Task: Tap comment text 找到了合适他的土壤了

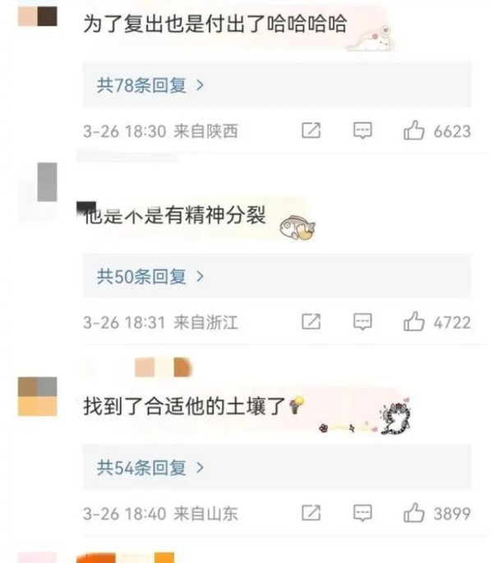Action: 185,407
